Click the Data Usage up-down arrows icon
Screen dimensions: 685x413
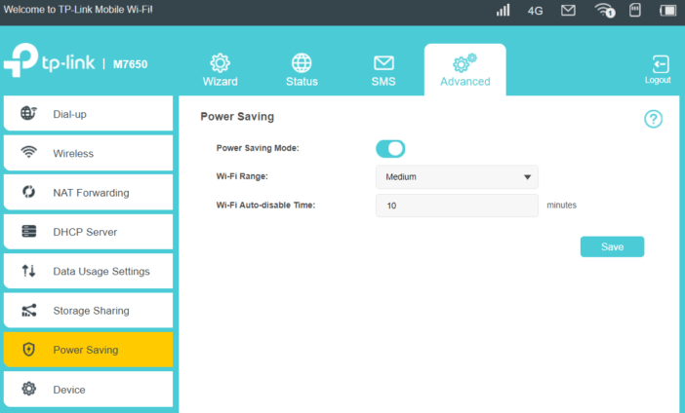pos(29,271)
